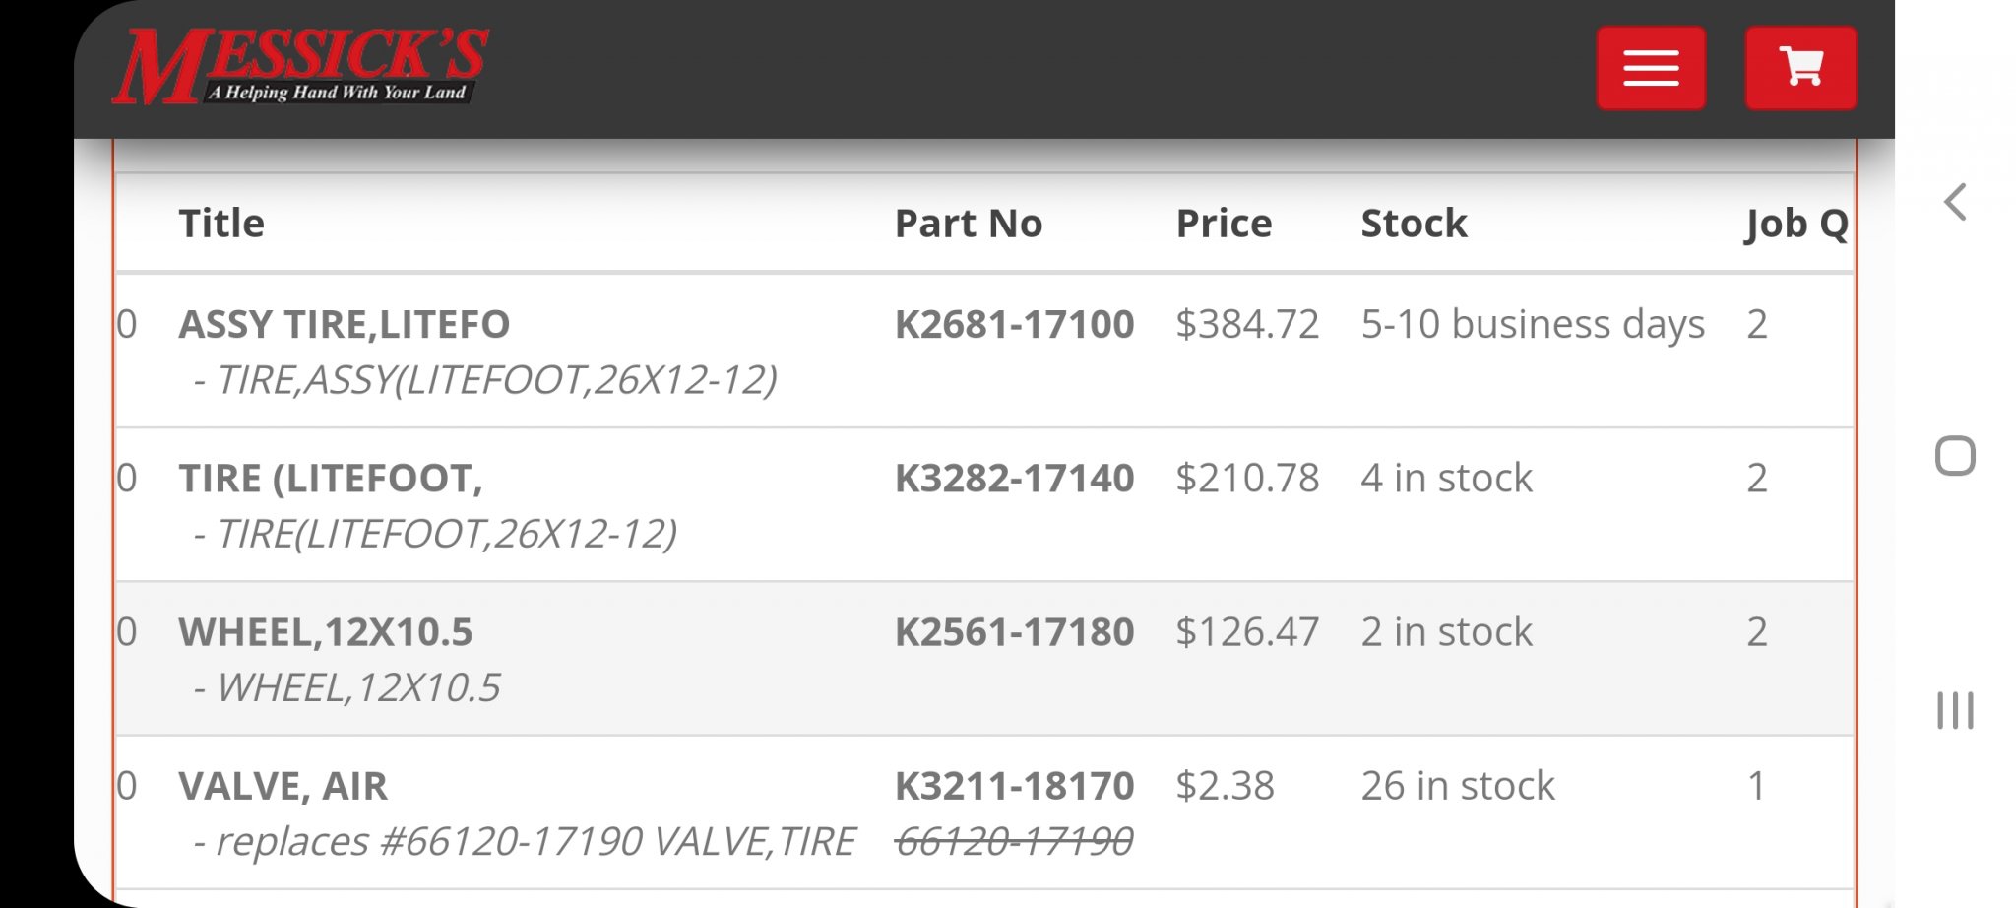This screenshot has width=2016, height=908.
Task: Click the Title column header
Action: (x=221, y=224)
